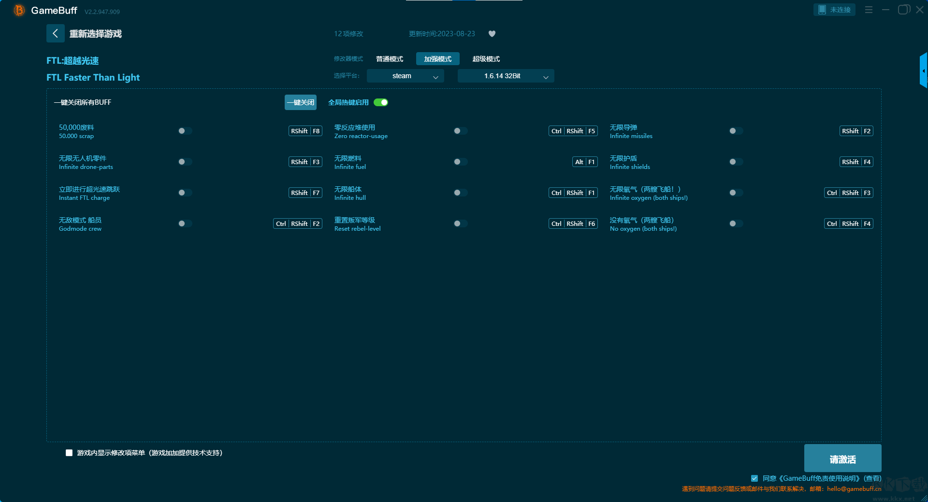Toggle No oxygen (both ships!) cheat
The image size is (928, 502).
pyautogui.click(x=736, y=223)
